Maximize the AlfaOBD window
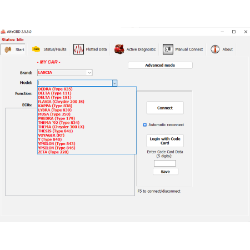The height and width of the screenshot is (250, 250). coord(234,32)
